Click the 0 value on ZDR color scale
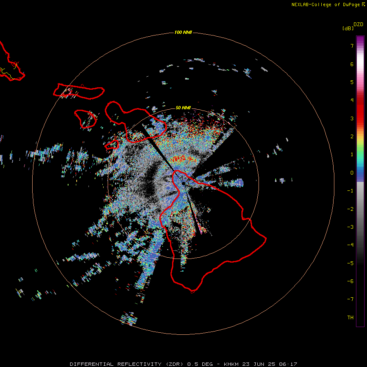 (352, 173)
